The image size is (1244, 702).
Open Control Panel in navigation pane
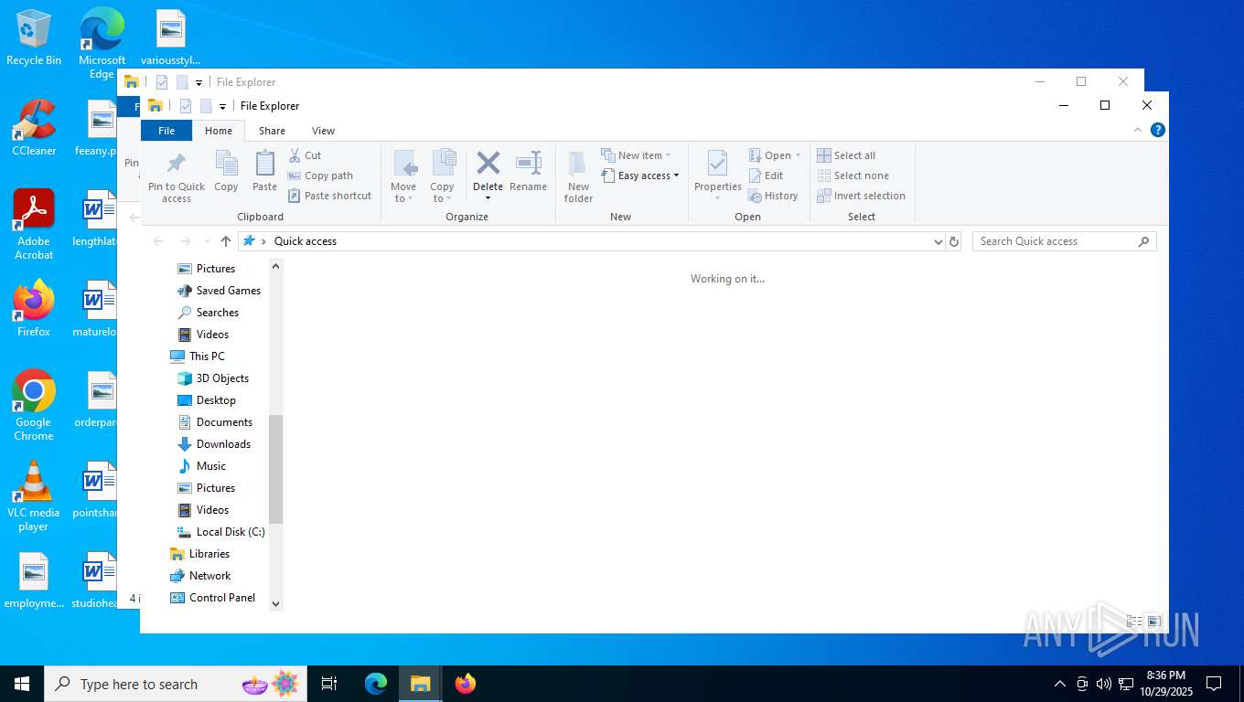pyautogui.click(x=212, y=598)
